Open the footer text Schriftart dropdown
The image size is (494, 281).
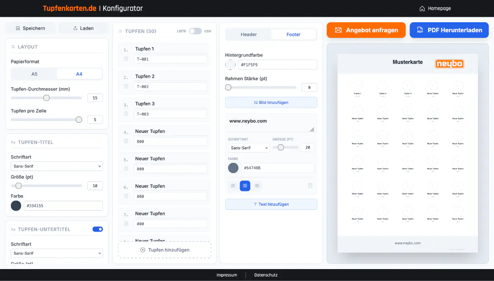pos(249,147)
